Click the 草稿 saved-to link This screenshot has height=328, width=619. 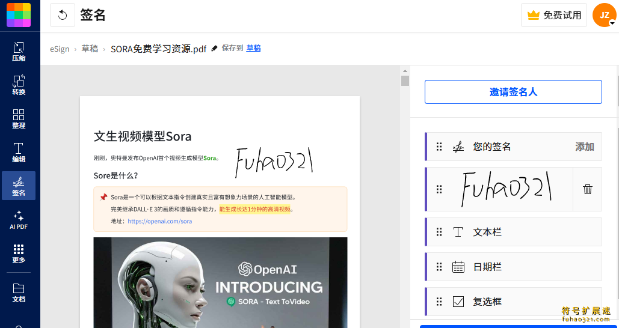pyautogui.click(x=253, y=48)
